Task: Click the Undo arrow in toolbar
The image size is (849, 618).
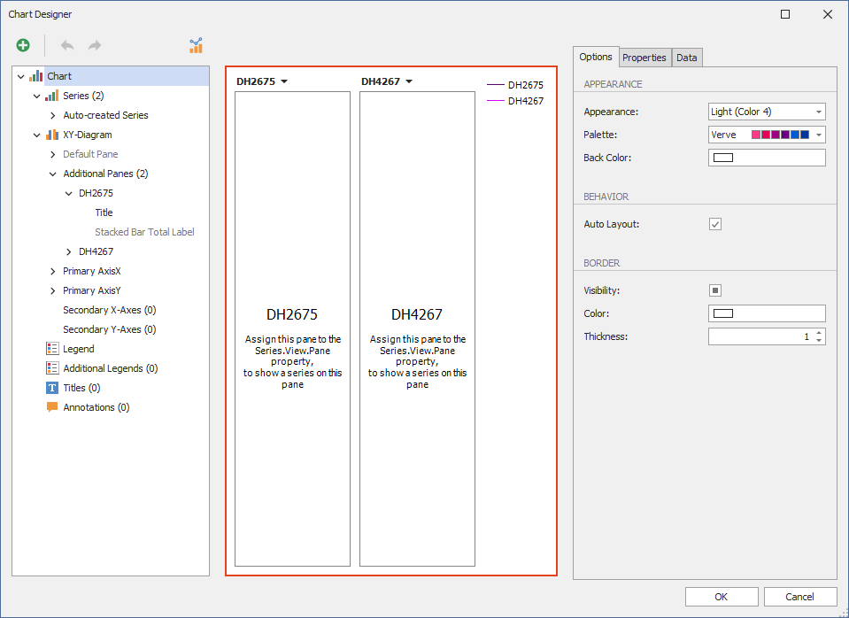Action: 67,45
